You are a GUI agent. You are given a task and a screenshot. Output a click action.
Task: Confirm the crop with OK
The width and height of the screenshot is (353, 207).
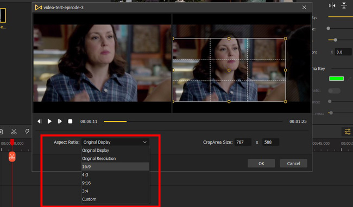point(261,164)
